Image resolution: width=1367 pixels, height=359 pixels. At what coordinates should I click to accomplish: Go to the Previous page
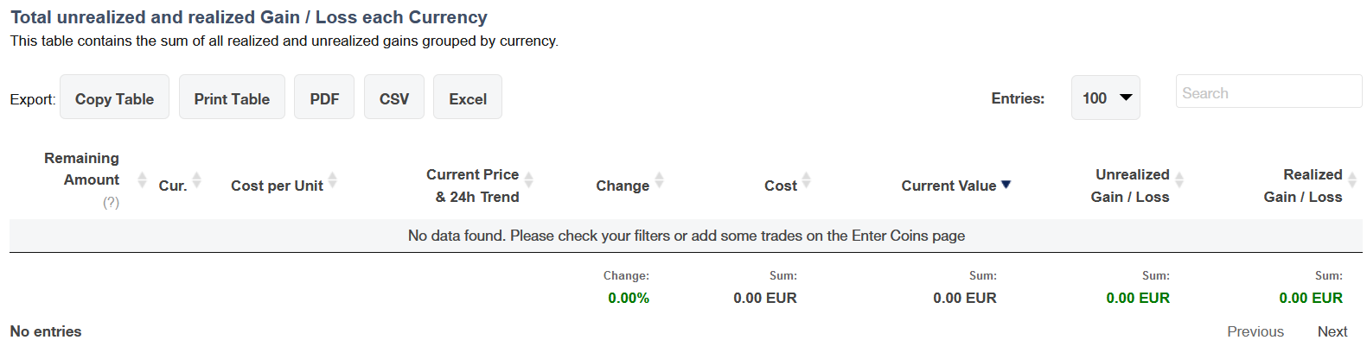pyautogui.click(x=1255, y=331)
